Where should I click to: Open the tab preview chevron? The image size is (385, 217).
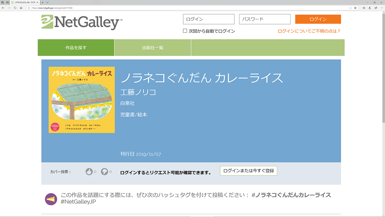tap(47, 2)
